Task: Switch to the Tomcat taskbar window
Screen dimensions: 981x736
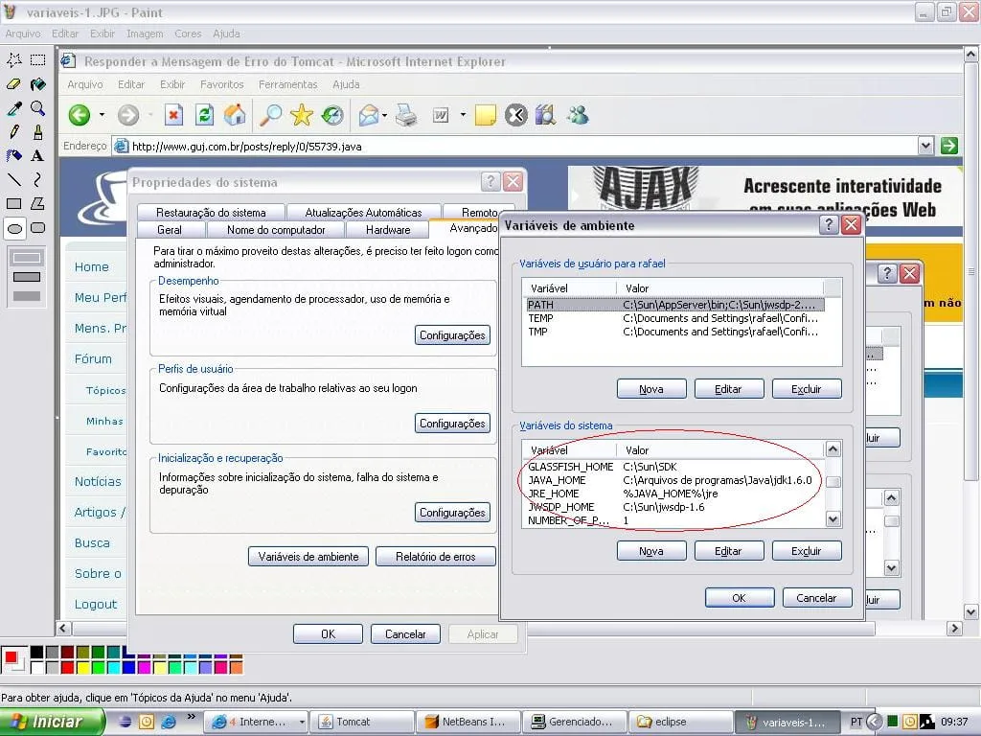Action: click(363, 722)
